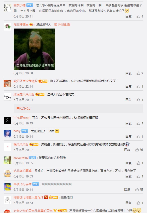
Task: Click 病友小桶's 铁粉 badge
Action: [x=29, y=5]
